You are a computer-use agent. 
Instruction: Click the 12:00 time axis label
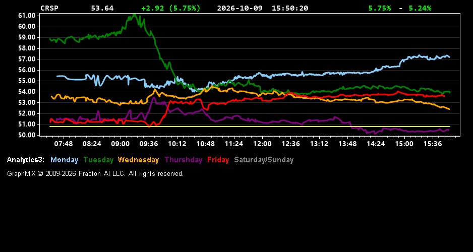click(262, 144)
